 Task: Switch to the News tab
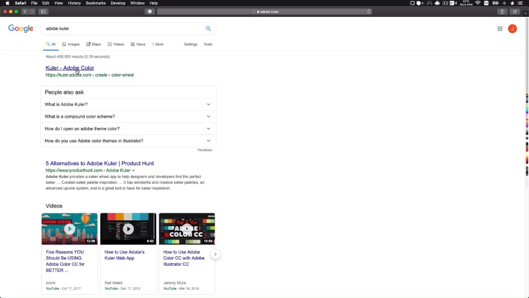pos(138,44)
